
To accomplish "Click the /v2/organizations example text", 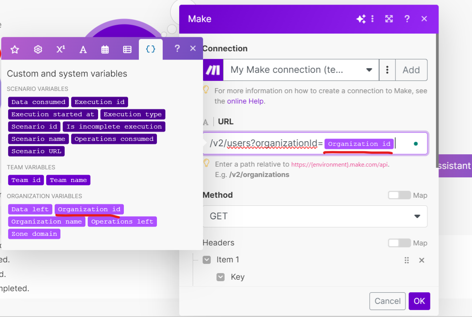I will click(x=259, y=174).
